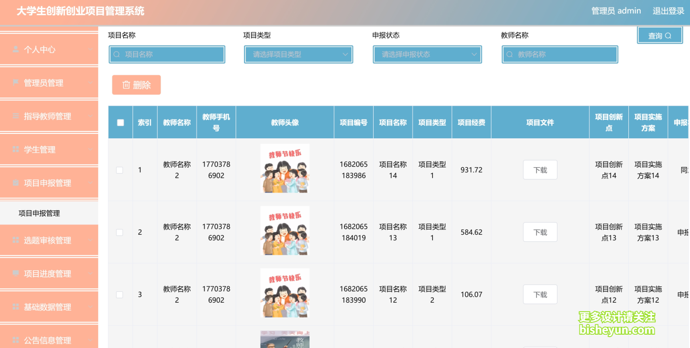Toggle the select-all checkbox in table header
Screen dimensions: 690x348
(x=121, y=123)
